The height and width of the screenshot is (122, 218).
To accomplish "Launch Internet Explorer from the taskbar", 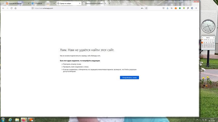I will coord(10,120).
